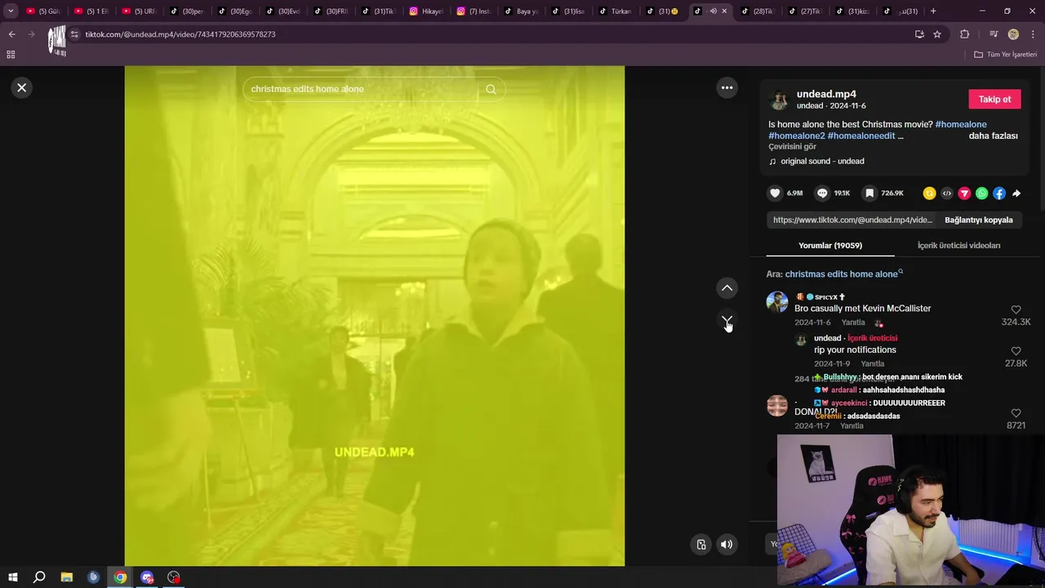The height and width of the screenshot is (588, 1045).
Task: Click the Takip et follow button
Action: tap(994, 99)
